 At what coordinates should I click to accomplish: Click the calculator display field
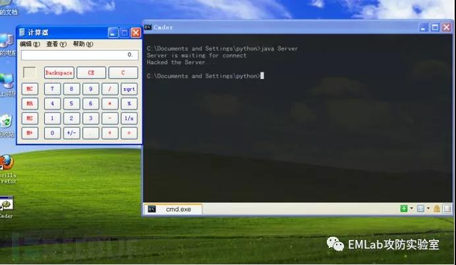point(80,55)
